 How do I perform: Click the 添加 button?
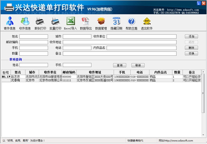[192, 36]
